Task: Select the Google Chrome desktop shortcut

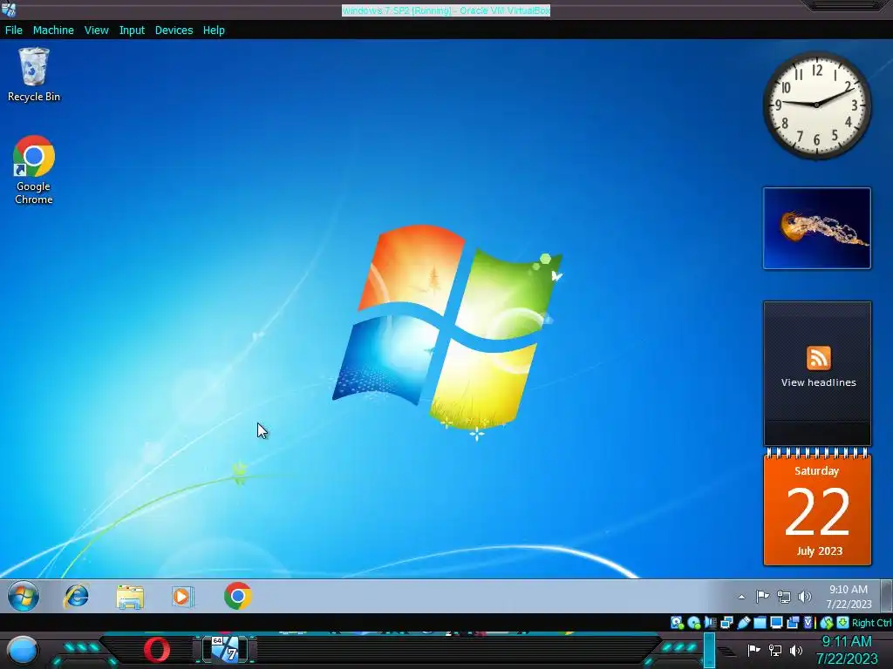Action: (x=34, y=170)
